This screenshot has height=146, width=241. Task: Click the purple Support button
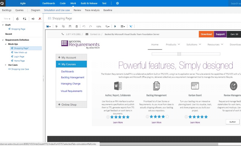[220, 34]
